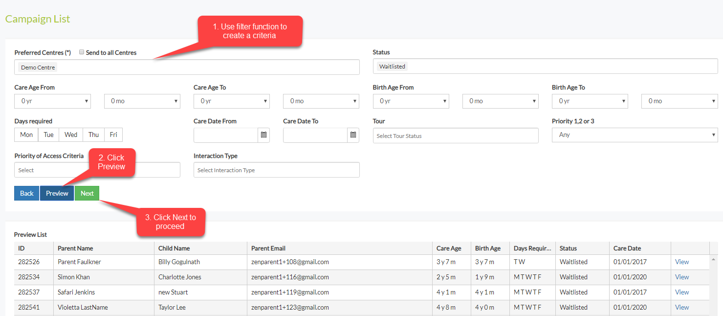
Task: Click the Preview List scrollbar up arrow
Action: (x=714, y=259)
